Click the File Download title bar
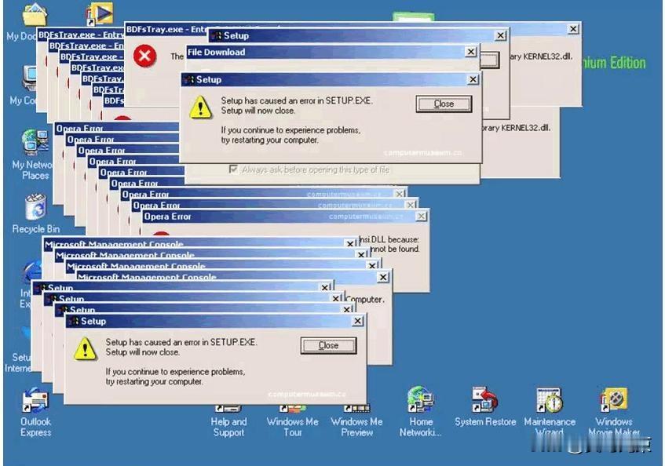Screen dimensions: 665x466 (x=332, y=52)
